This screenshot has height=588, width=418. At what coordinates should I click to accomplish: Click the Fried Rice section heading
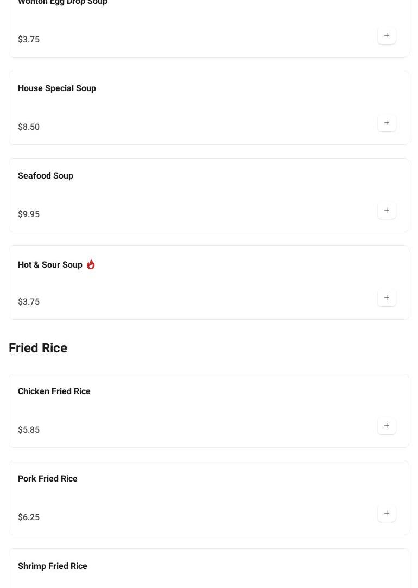point(38,348)
